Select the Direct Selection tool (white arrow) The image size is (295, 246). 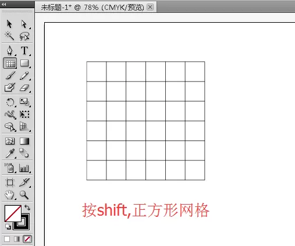24,24
